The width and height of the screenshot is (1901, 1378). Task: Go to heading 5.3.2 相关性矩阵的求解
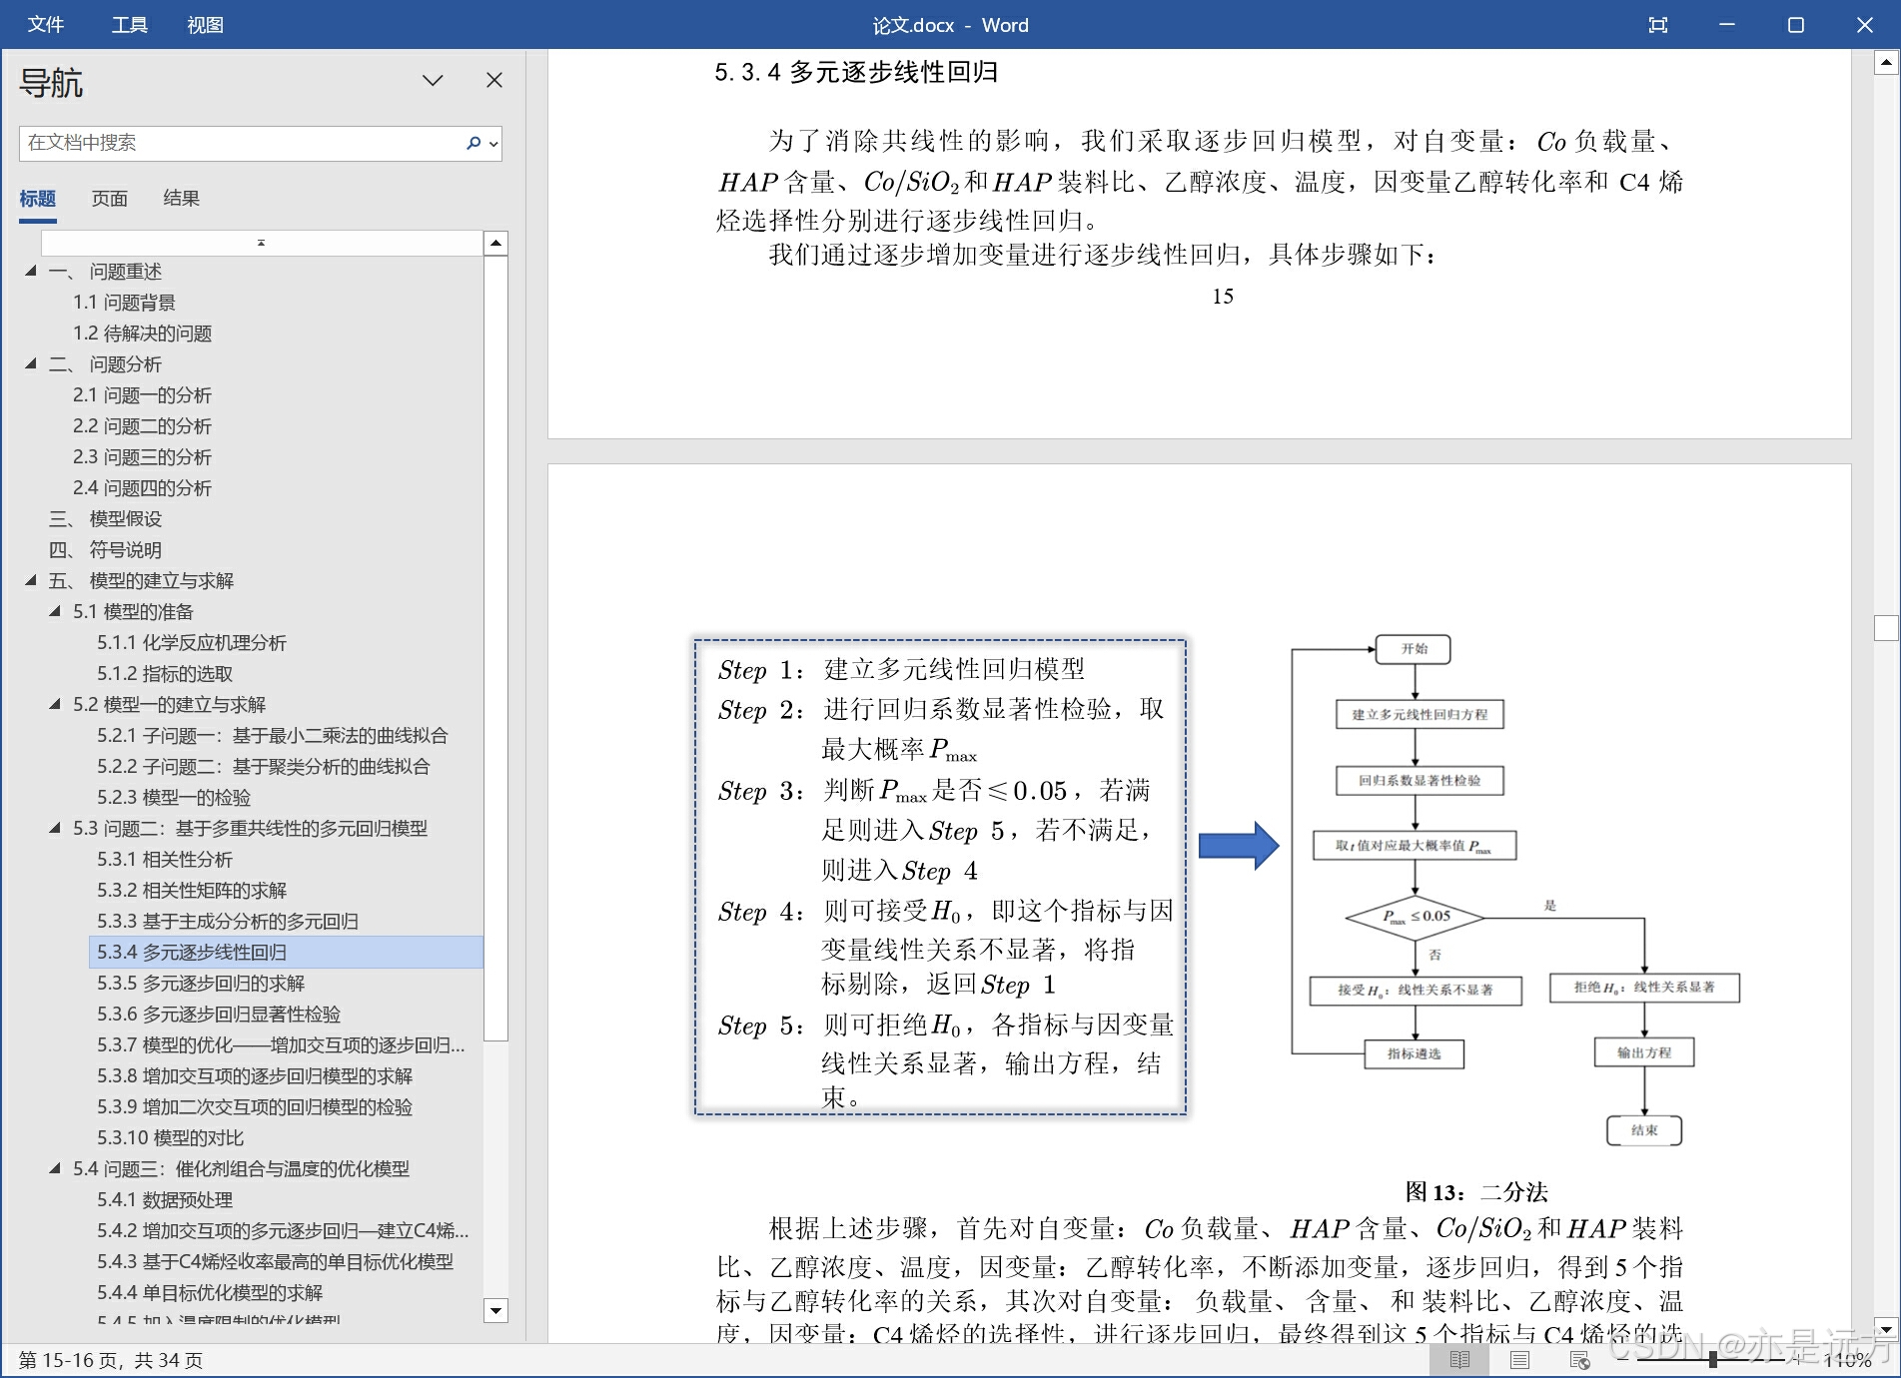(x=192, y=890)
